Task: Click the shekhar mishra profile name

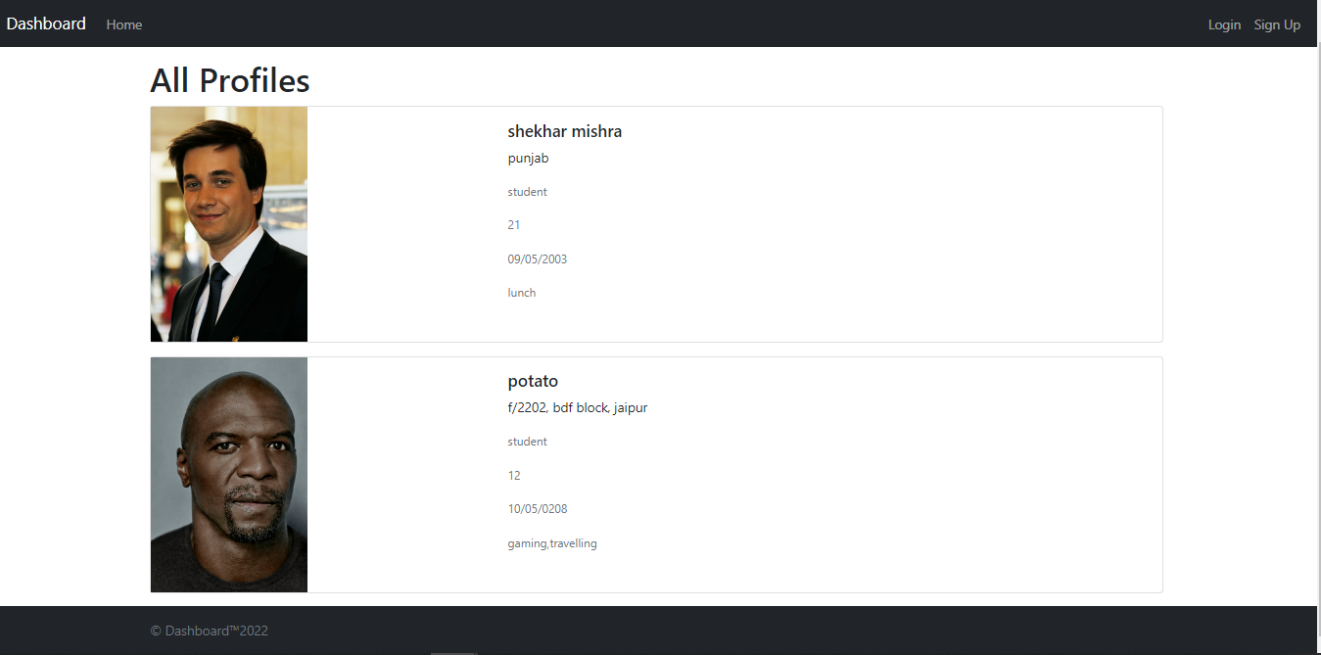Action: coord(564,130)
